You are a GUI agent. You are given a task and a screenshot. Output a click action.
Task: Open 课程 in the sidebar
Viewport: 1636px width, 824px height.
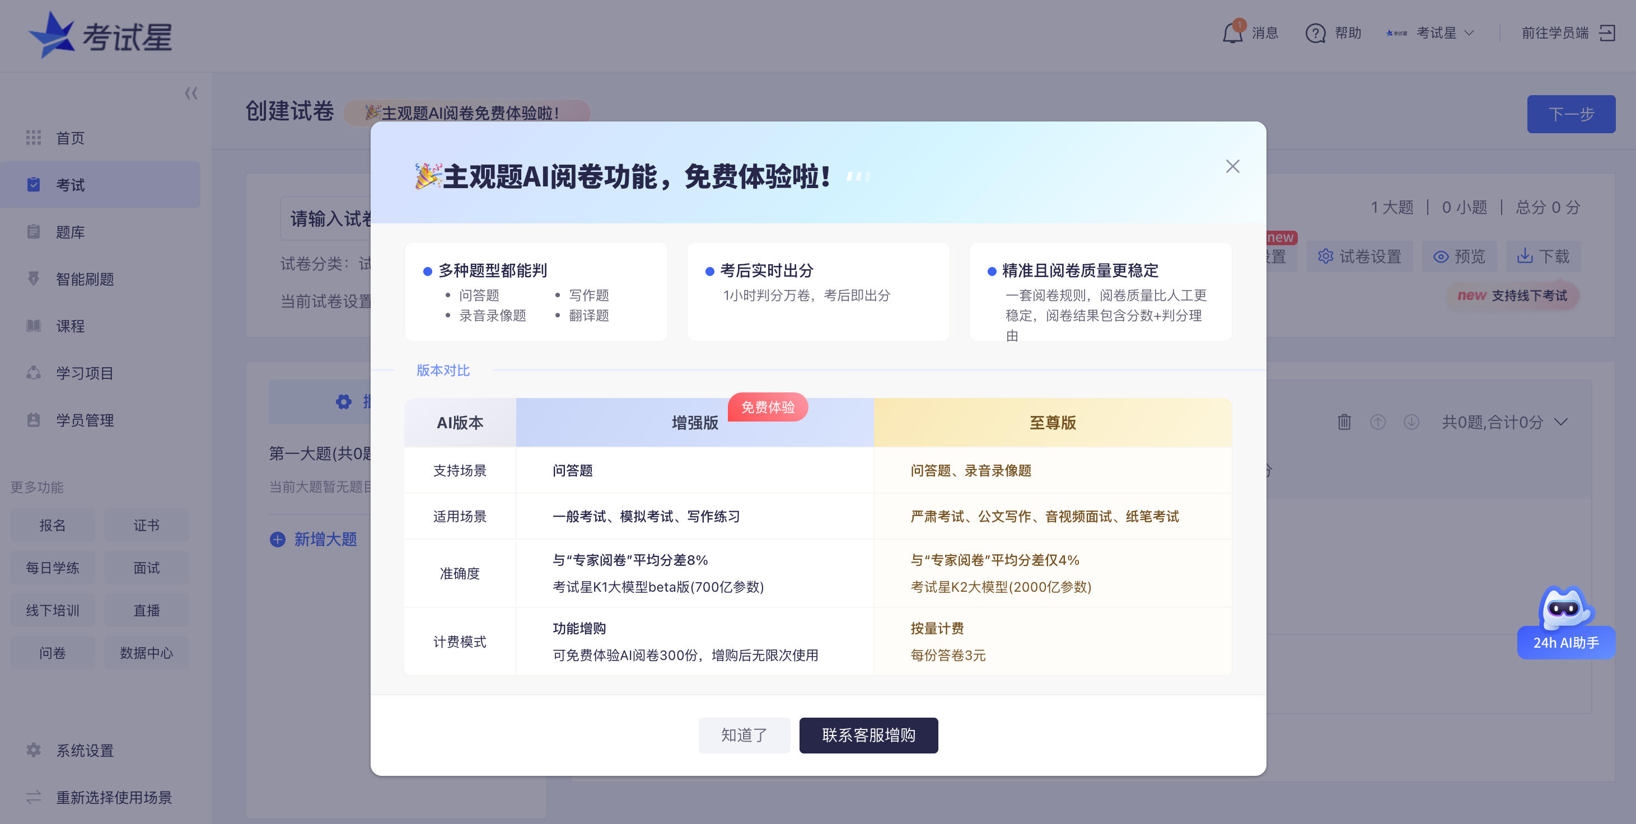pyautogui.click(x=100, y=326)
